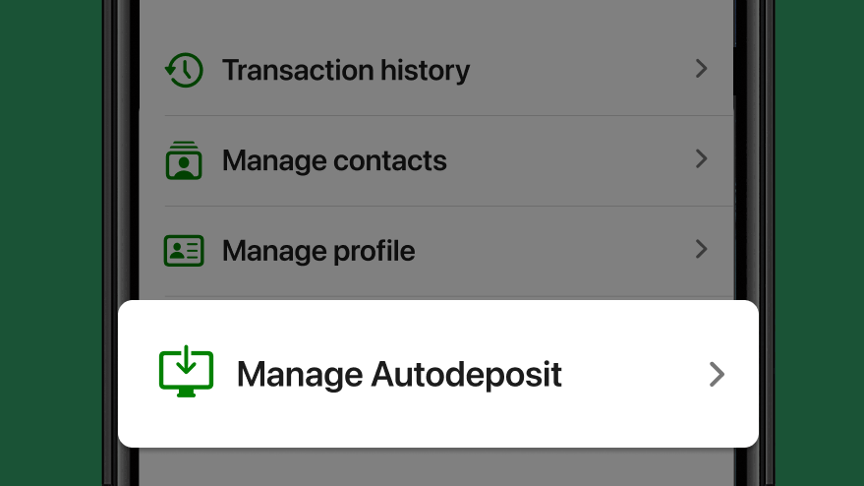Image resolution: width=864 pixels, height=486 pixels.
Task: Open the Transaction history menu label
Action: tap(346, 70)
